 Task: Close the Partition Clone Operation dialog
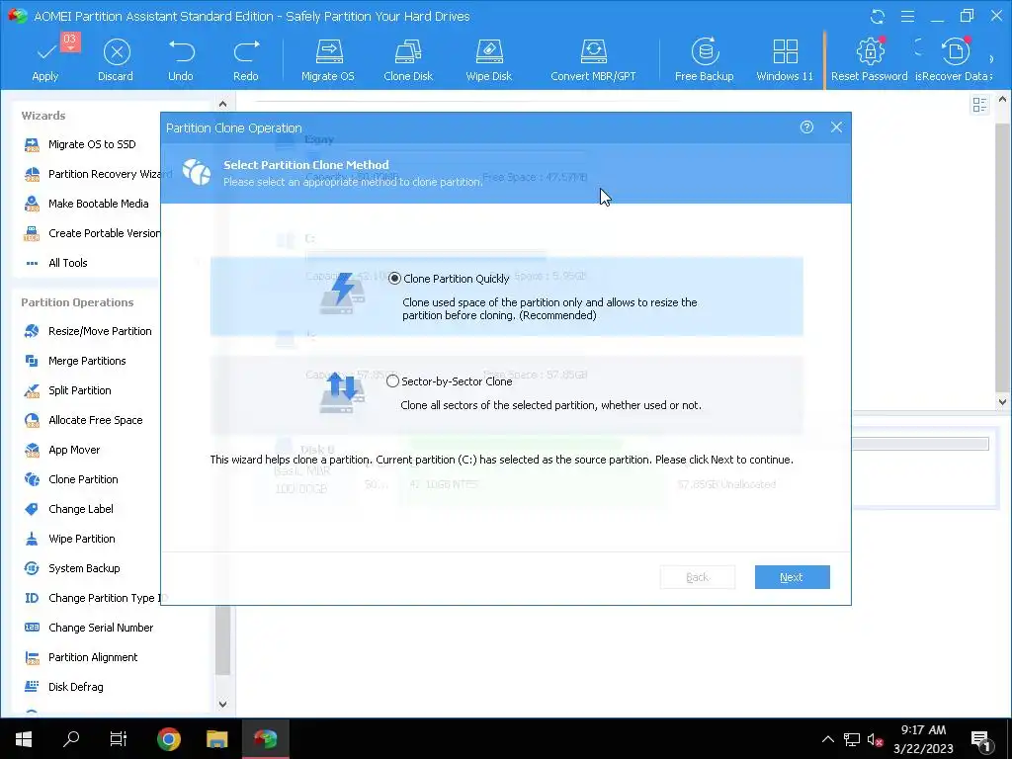click(x=836, y=127)
